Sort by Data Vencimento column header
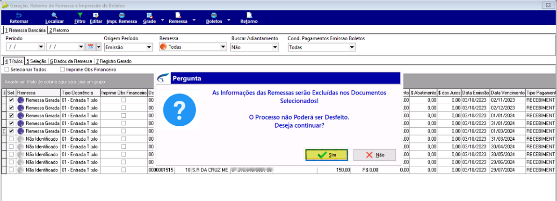 coord(507,93)
